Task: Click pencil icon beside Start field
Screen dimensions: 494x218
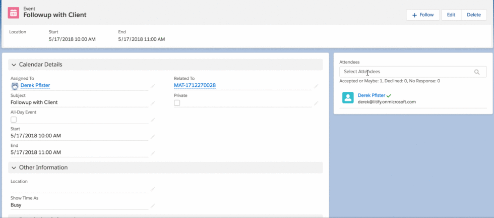Action: click(152, 137)
